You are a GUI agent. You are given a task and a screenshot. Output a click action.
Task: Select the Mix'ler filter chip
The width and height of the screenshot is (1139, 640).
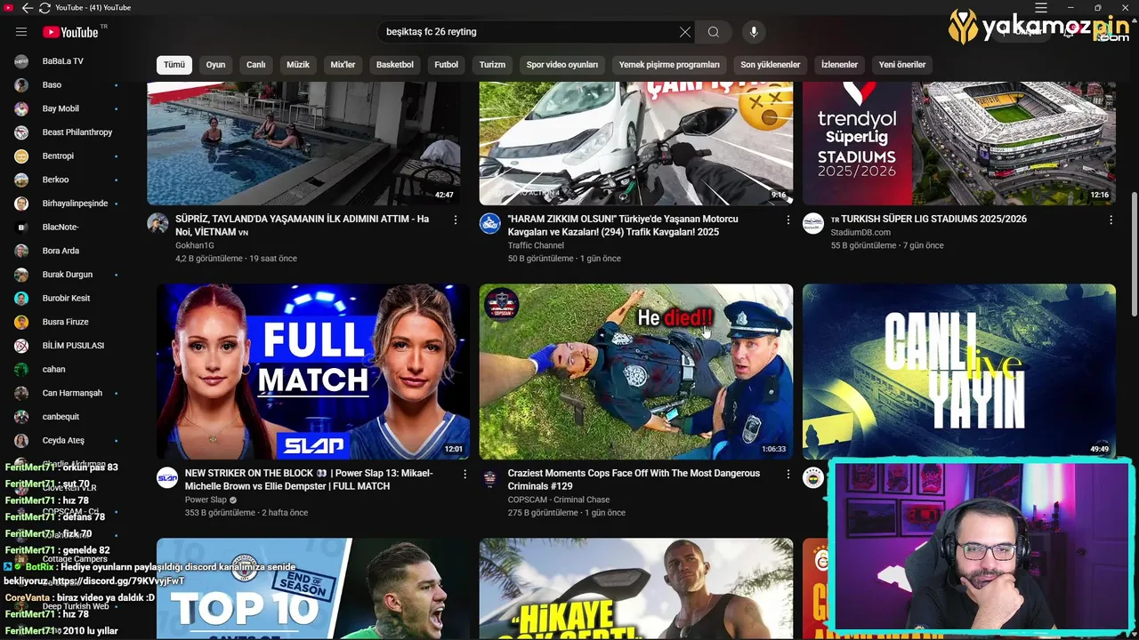[343, 65]
